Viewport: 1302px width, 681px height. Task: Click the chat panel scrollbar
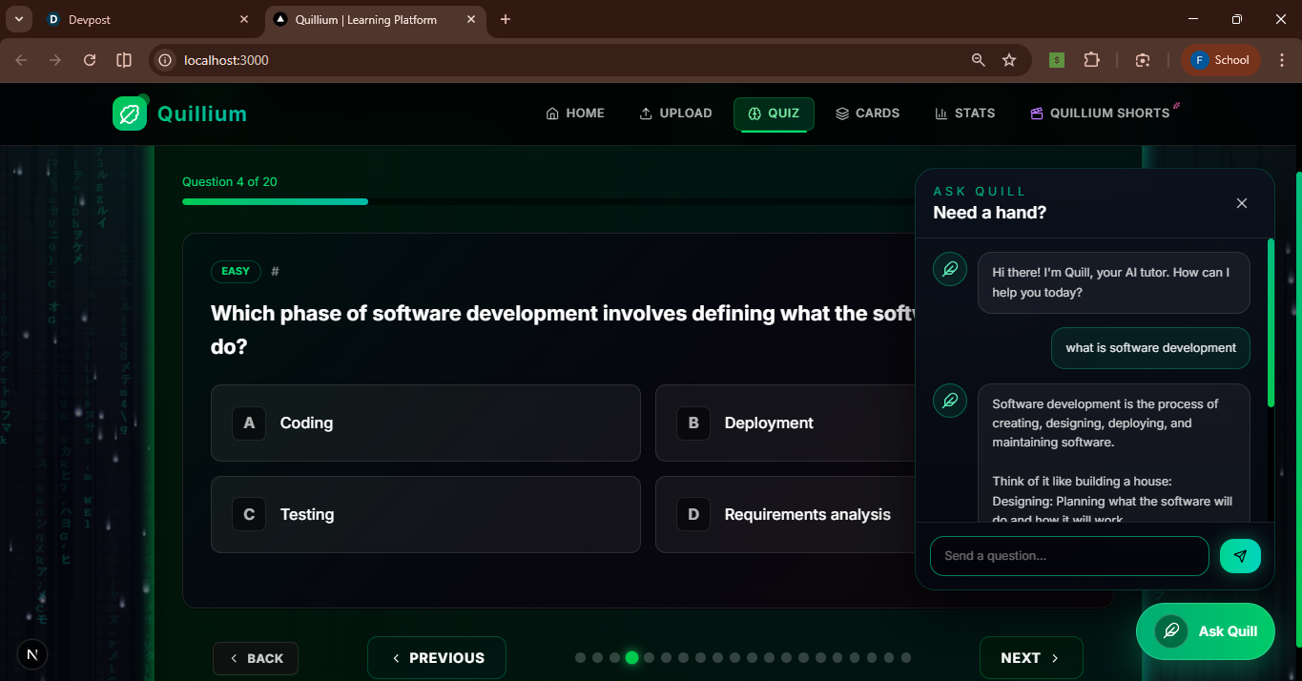coord(1271,324)
